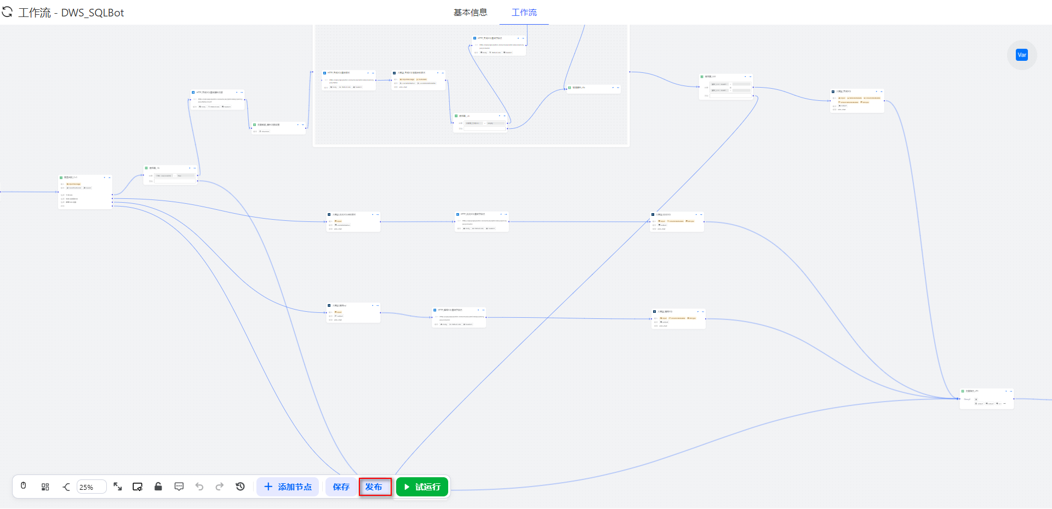This screenshot has width=1052, height=509.
Task: Fit workflow canvas to view
Action: 118,487
